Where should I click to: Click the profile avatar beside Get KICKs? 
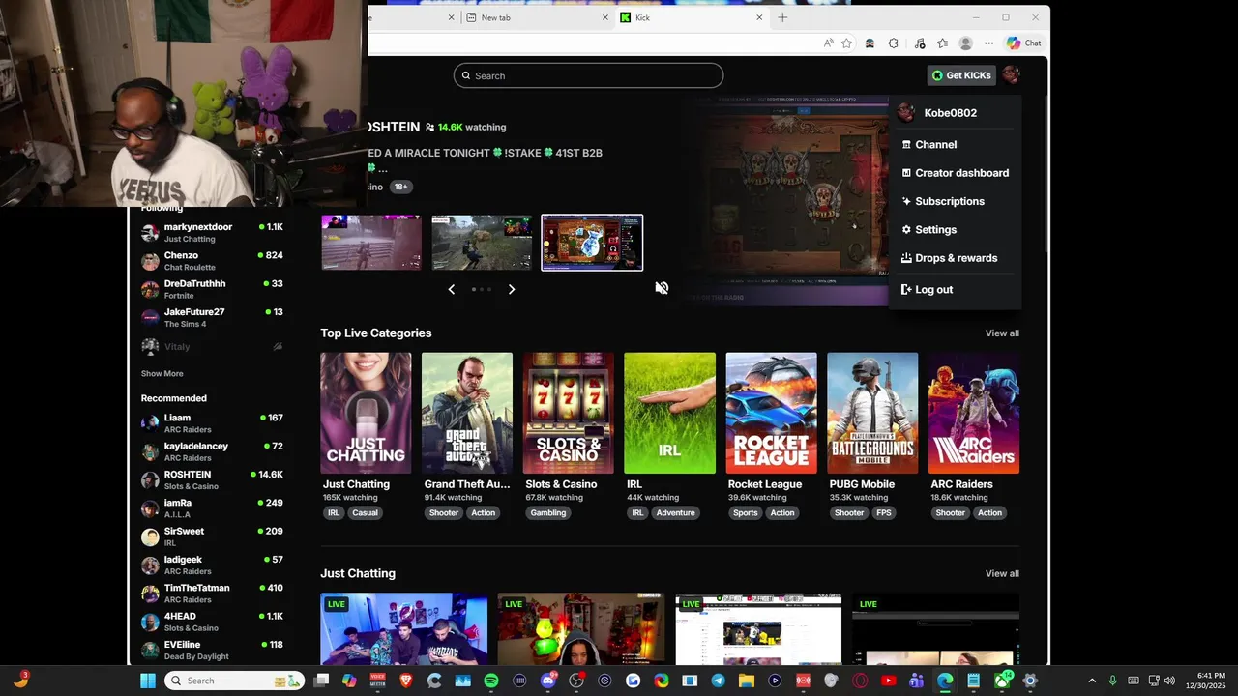click(x=1011, y=75)
